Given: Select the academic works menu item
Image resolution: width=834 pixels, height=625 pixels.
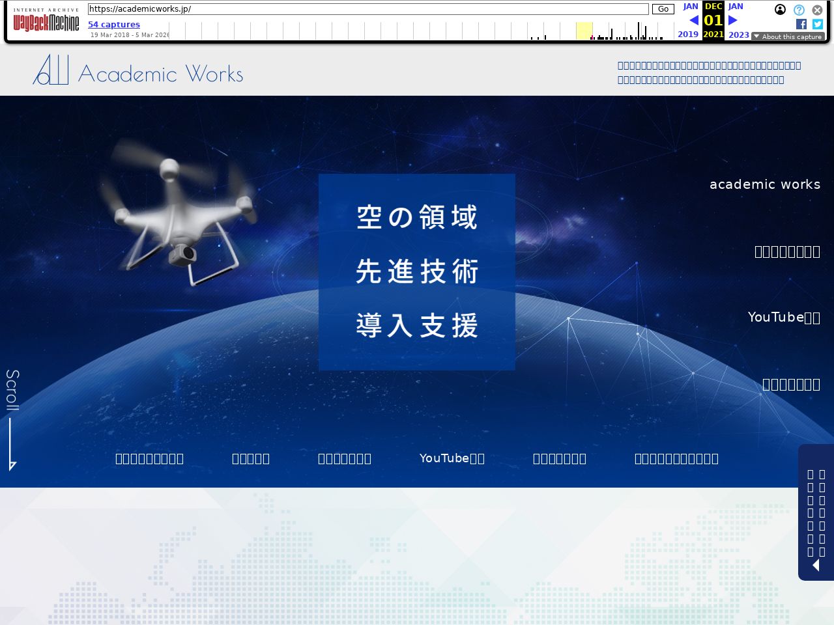Looking at the screenshot, I should (x=765, y=184).
